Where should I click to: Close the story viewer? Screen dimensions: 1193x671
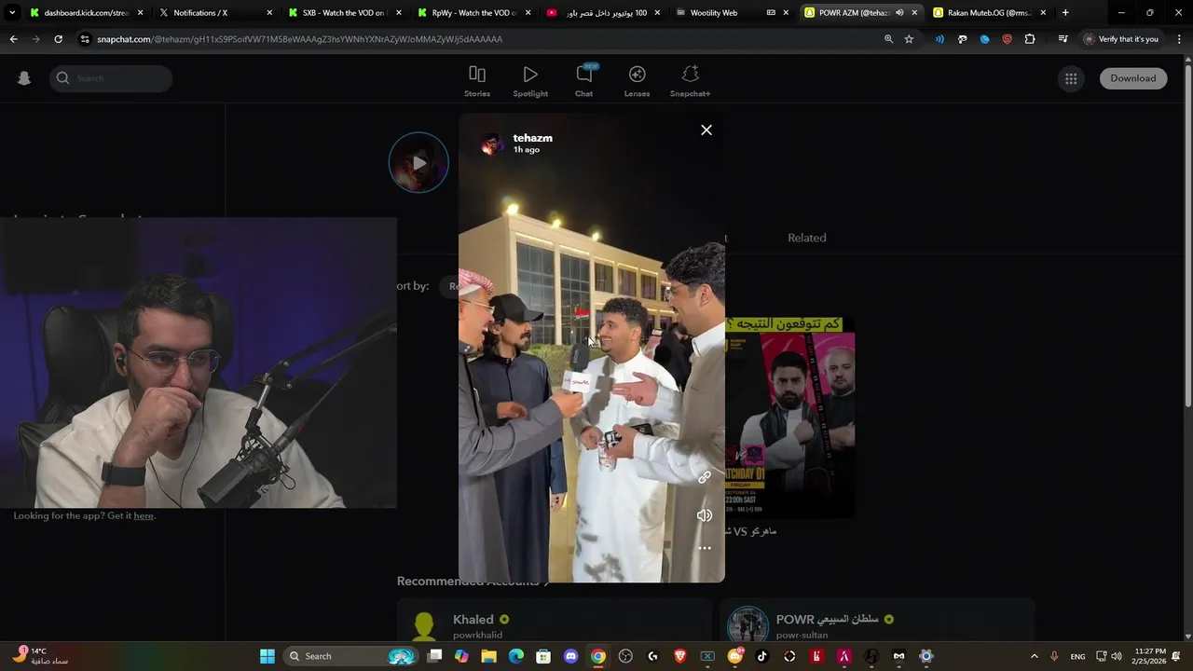coord(706,130)
